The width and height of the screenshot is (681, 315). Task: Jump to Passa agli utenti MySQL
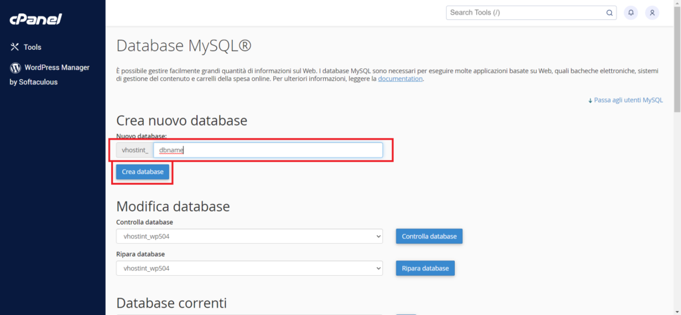[x=625, y=100]
